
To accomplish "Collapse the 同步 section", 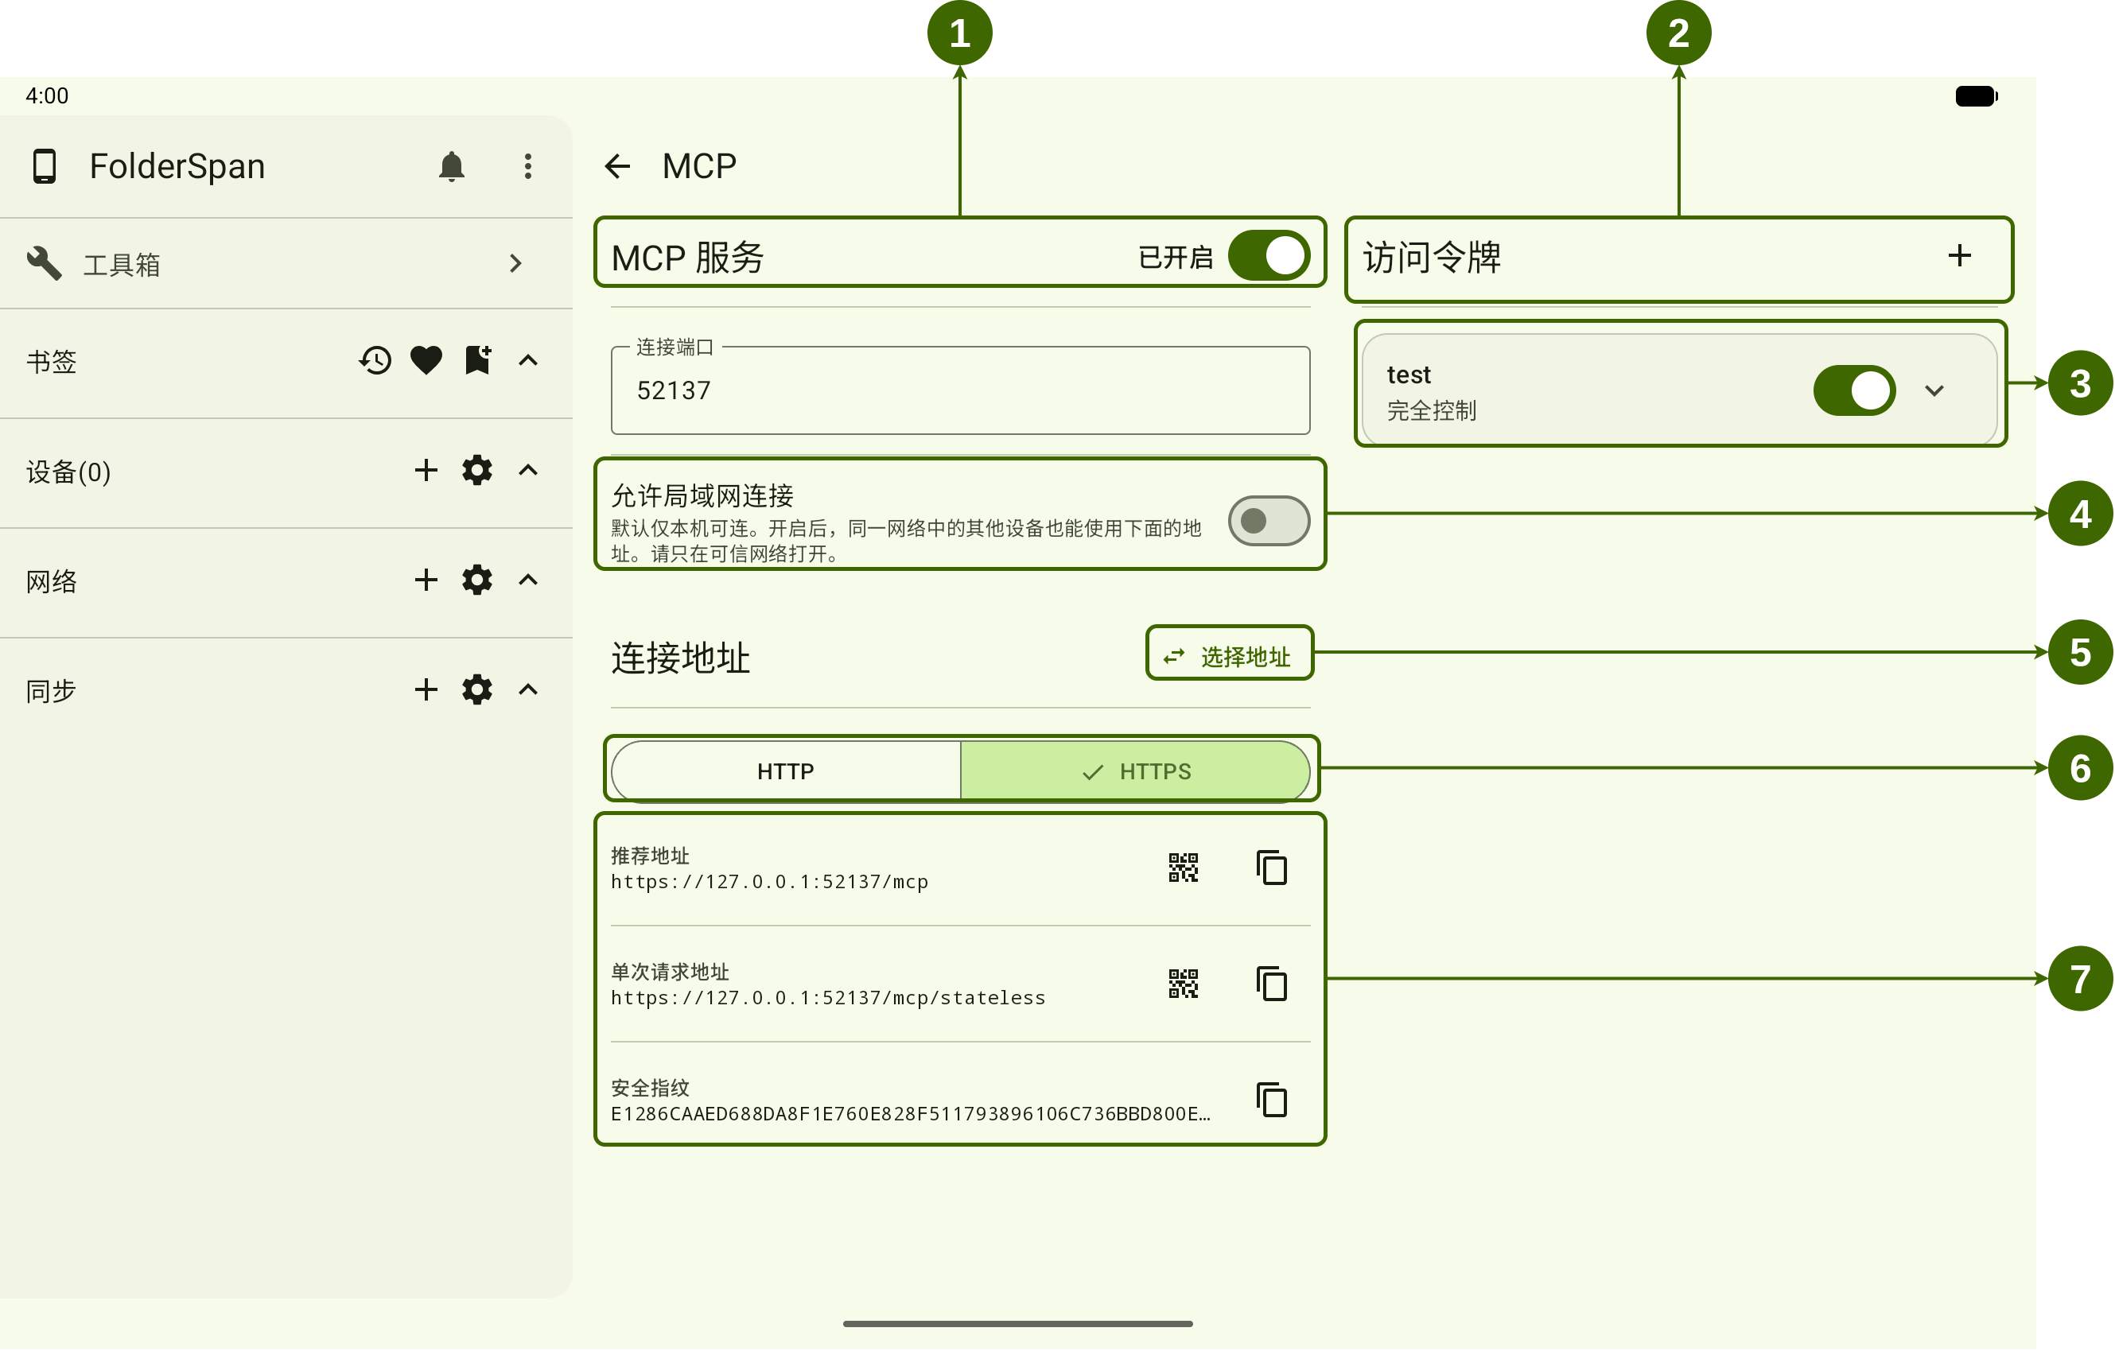I will pyautogui.click(x=528, y=690).
